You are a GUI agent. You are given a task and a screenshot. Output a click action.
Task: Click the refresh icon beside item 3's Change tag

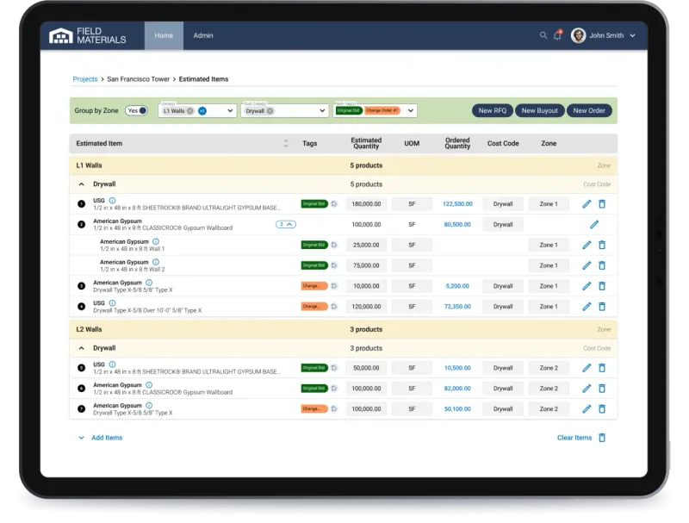tap(334, 286)
